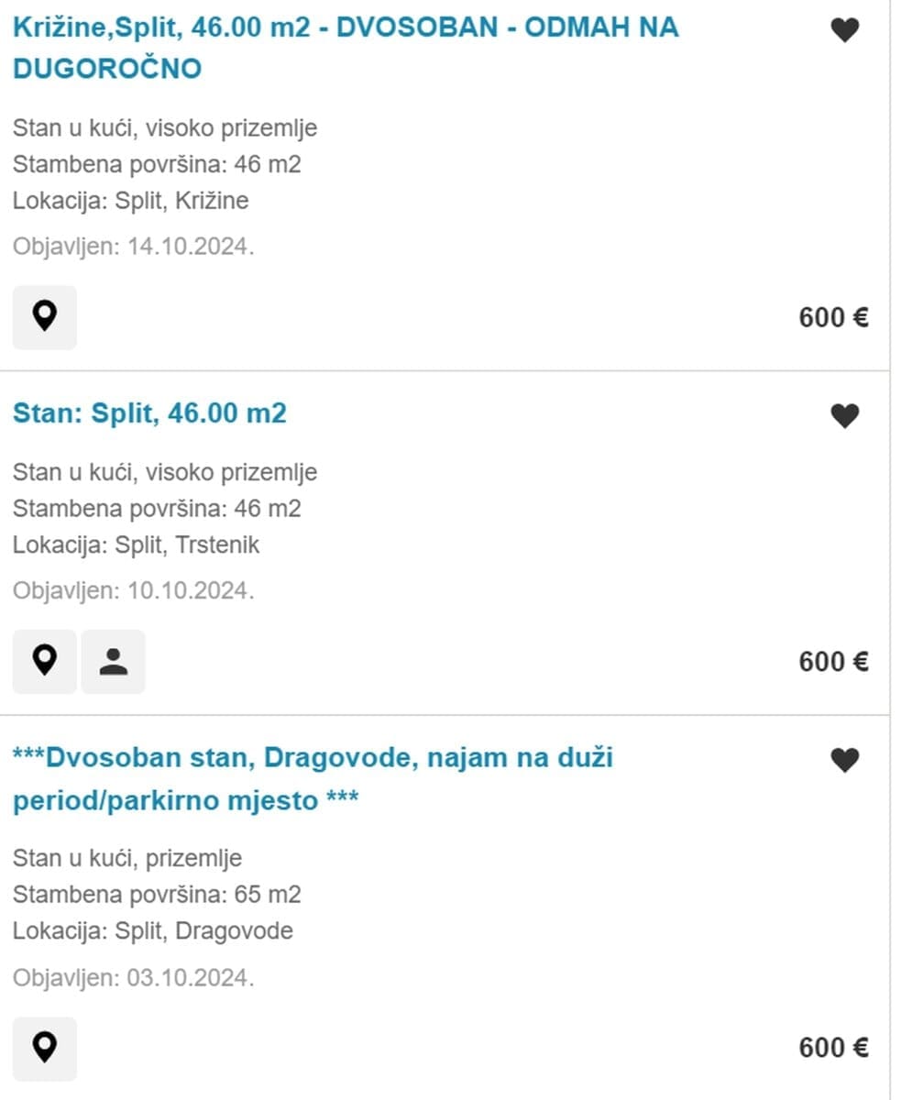Toggle heart on "Stan: Split, 46.00 m2"

click(844, 416)
